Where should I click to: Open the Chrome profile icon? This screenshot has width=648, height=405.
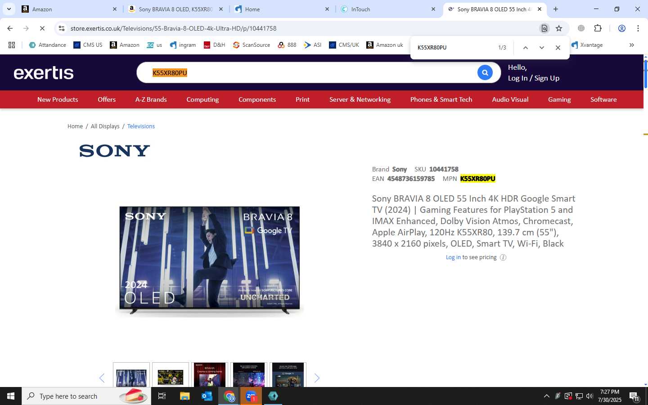(x=622, y=28)
